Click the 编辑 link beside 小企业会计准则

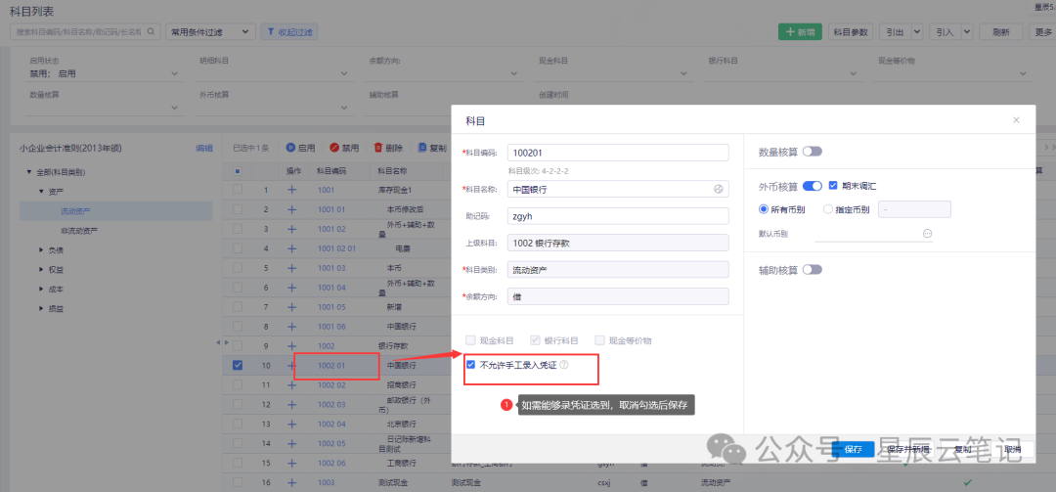tap(204, 149)
